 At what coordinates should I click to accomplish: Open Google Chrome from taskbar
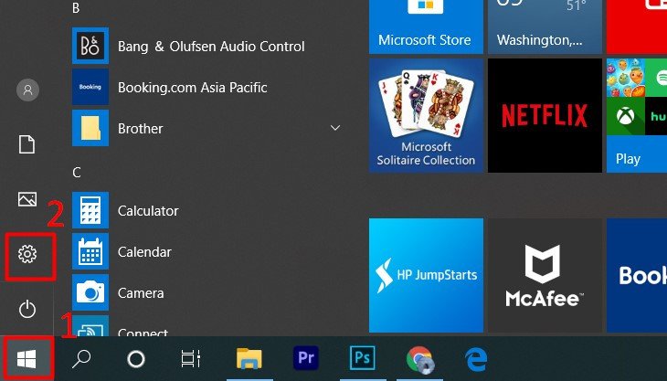coord(419,358)
